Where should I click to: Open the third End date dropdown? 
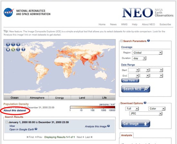[156, 75]
